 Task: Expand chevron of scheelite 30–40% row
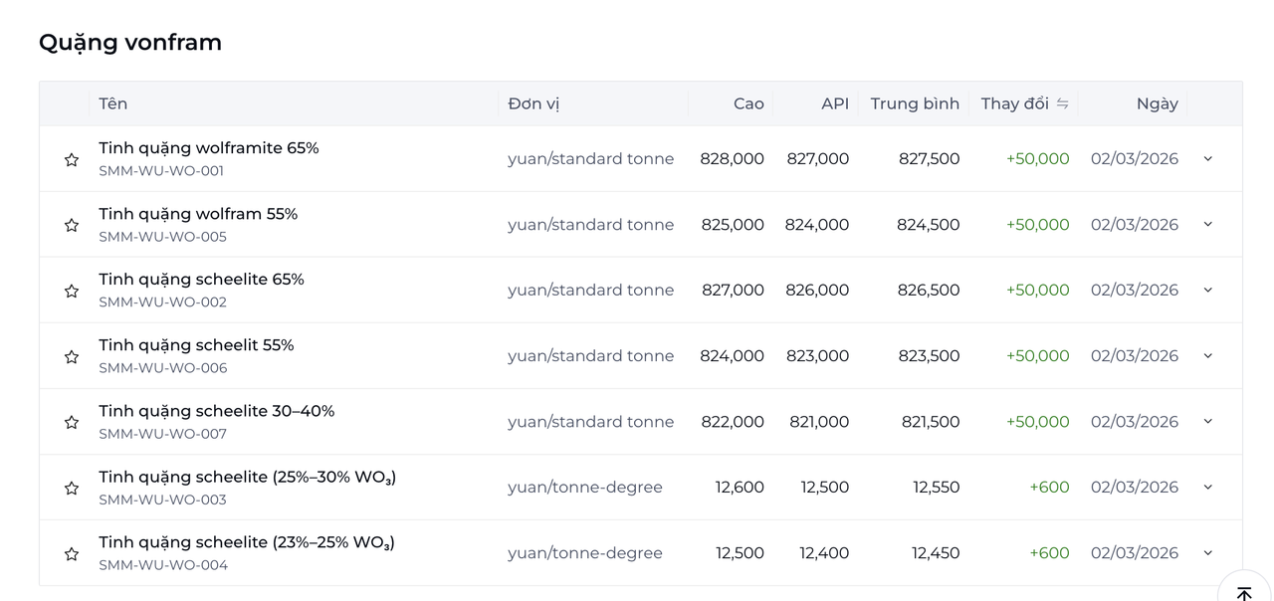click(1207, 421)
